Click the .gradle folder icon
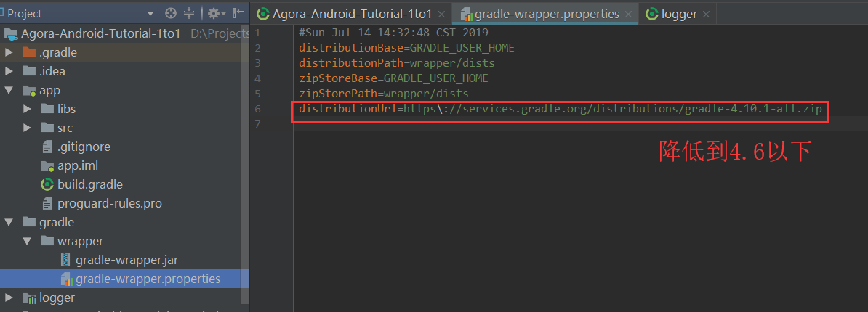Screen dimensions: 868x312 [x=29, y=52]
